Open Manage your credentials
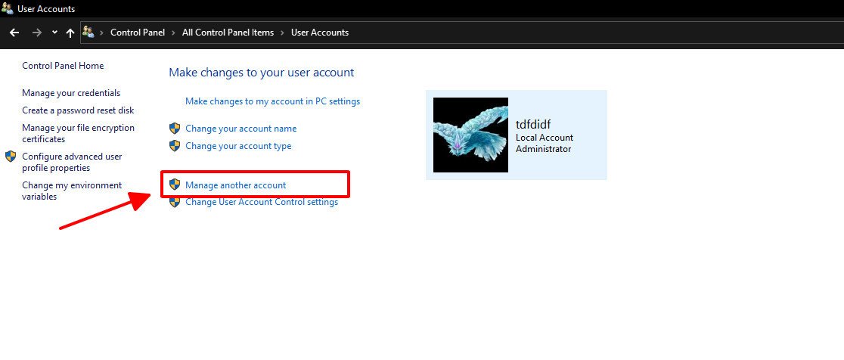This screenshot has height=360, width=844. [x=71, y=93]
